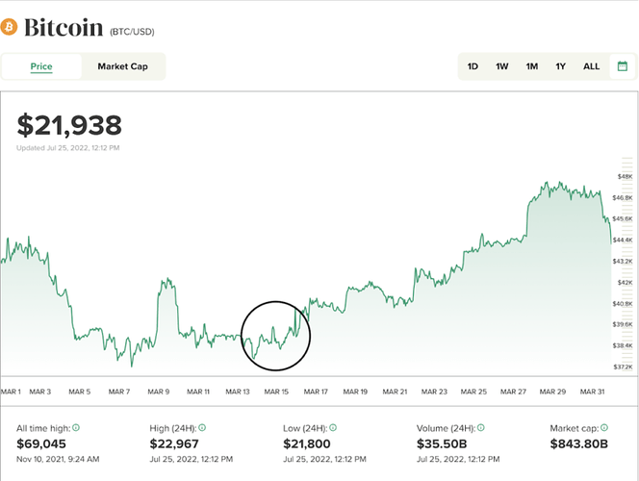Select the 1M time range
Viewport: 639px width, 481px height.
(x=531, y=66)
